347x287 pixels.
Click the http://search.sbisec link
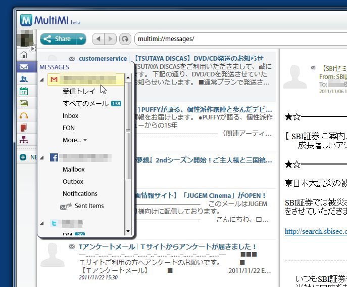pos(316,231)
